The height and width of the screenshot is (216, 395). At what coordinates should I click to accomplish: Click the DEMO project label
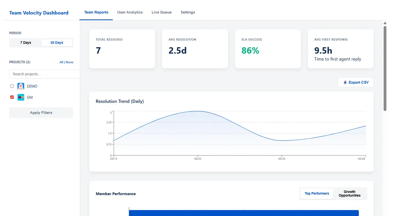pyautogui.click(x=32, y=86)
